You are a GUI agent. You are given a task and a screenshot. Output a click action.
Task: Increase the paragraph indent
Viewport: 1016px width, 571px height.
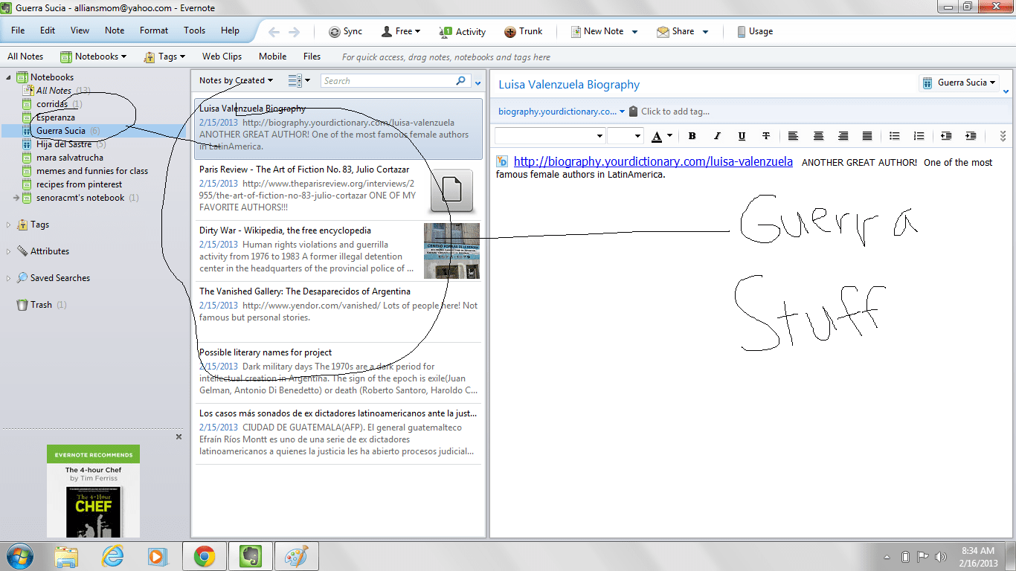pyautogui.click(x=971, y=136)
